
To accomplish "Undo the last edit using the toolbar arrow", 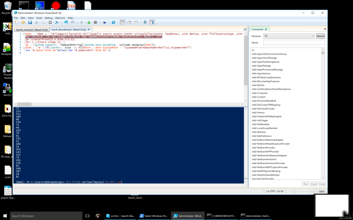I will pos(66,22).
